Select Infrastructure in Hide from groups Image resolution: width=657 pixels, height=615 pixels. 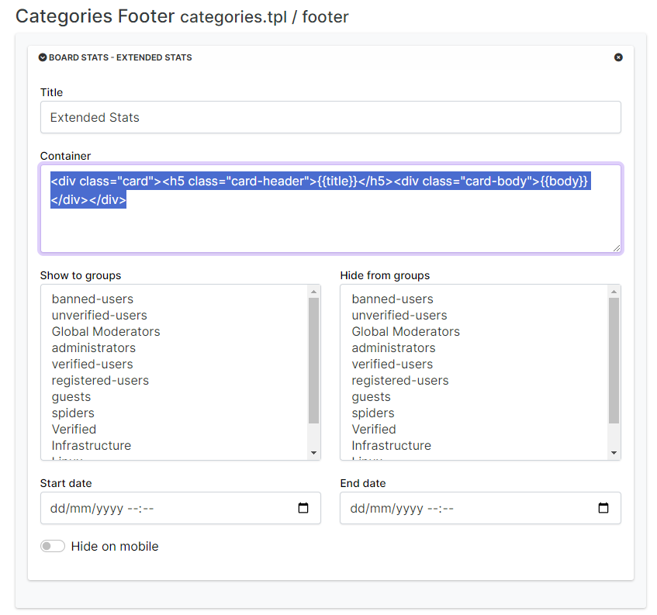coord(391,446)
